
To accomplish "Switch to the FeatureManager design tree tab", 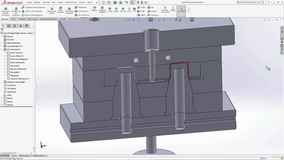I will 3,26.
